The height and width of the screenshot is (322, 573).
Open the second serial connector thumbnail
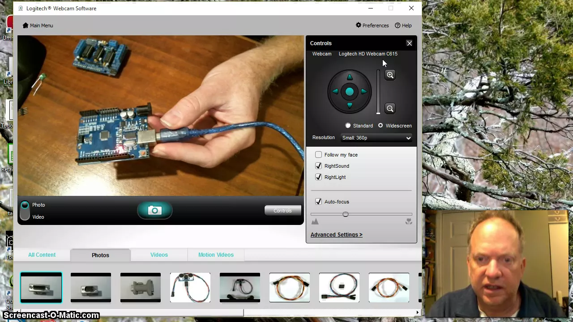click(x=91, y=288)
